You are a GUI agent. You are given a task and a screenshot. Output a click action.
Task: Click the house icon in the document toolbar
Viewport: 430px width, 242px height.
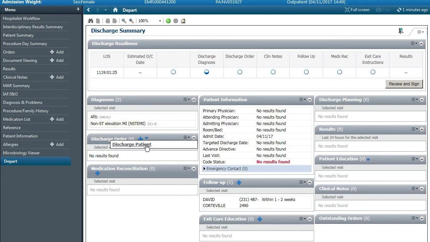(x=183, y=21)
